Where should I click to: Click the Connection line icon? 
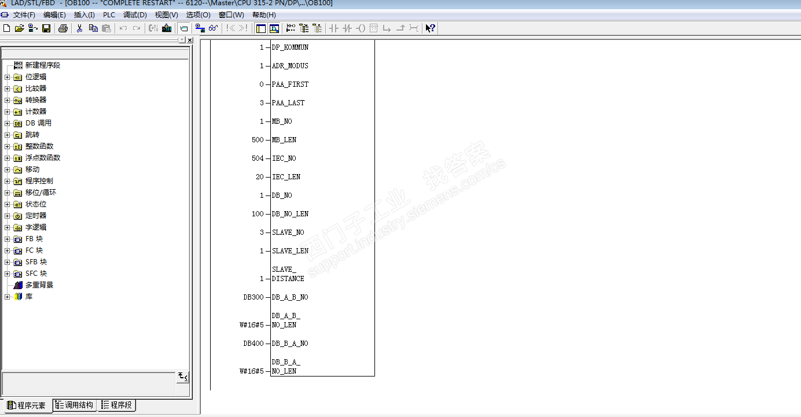(x=414, y=28)
